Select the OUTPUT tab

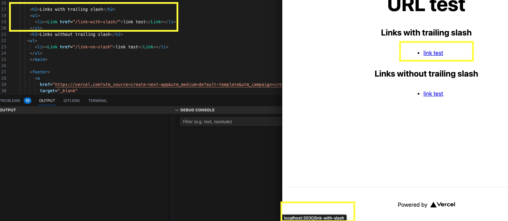pyautogui.click(x=47, y=101)
